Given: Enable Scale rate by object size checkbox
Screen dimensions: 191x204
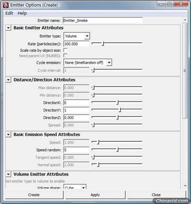Looking at the screenshot, I should click(65, 50).
